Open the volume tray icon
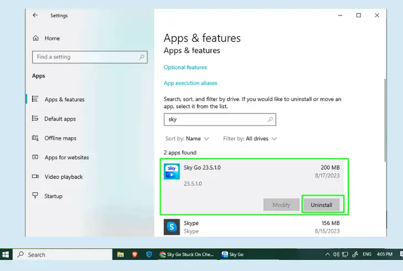The width and height of the screenshot is (403, 271). pyautogui.click(x=336, y=254)
